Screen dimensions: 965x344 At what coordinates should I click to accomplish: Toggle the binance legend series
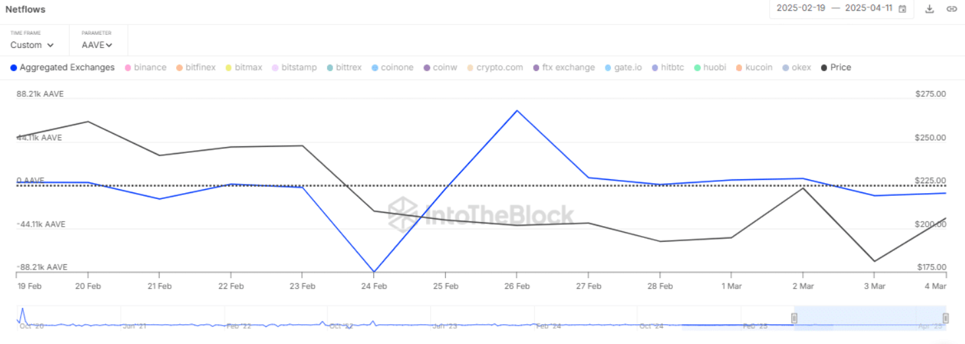(x=145, y=67)
